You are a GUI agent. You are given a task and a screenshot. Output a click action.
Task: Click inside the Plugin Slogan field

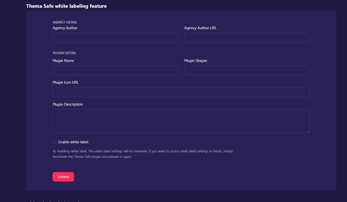[247, 70]
